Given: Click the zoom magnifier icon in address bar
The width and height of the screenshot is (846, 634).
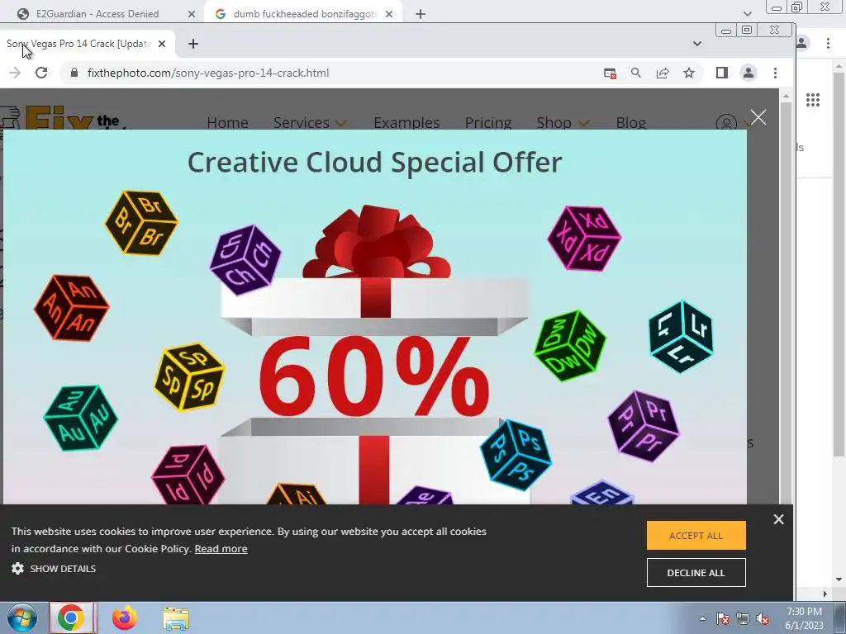Looking at the screenshot, I should [636, 73].
